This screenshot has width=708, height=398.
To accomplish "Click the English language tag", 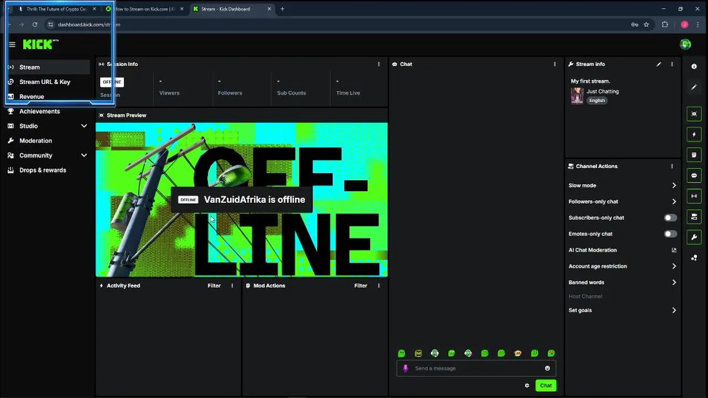I will pos(597,101).
